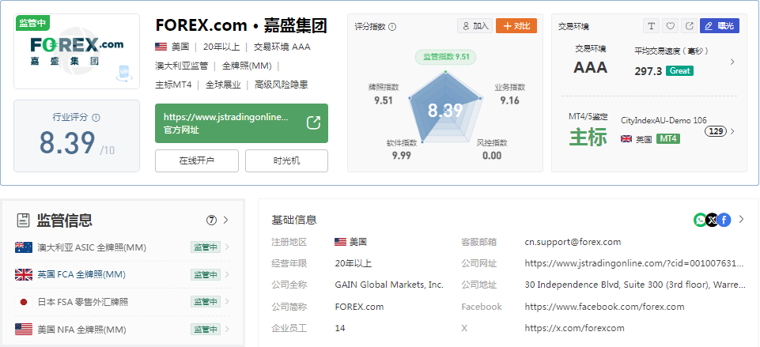
Task: Click UK flag in FCA row
Action: point(24,275)
